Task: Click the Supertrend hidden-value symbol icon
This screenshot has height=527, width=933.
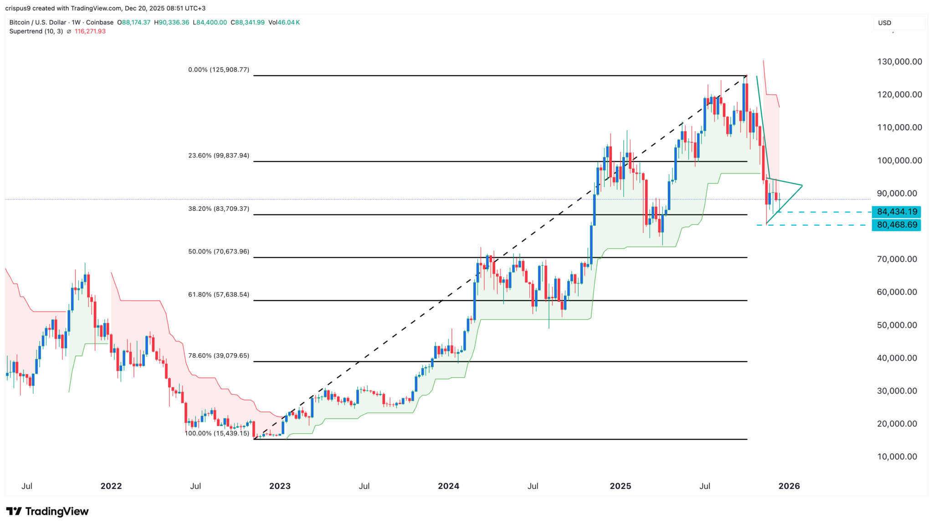Action: pos(69,31)
